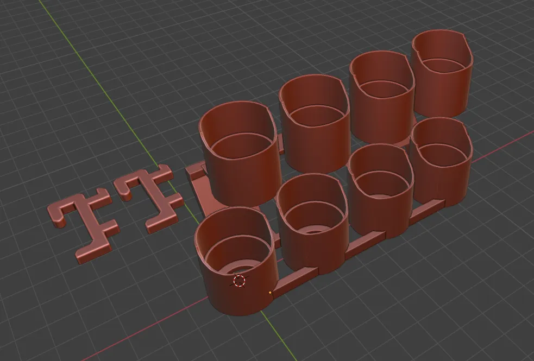The width and height of the screenshot is (534, 361).
Task: Click the 3D cursor crosshair on the front cup
Action: [x=239, y=281]
